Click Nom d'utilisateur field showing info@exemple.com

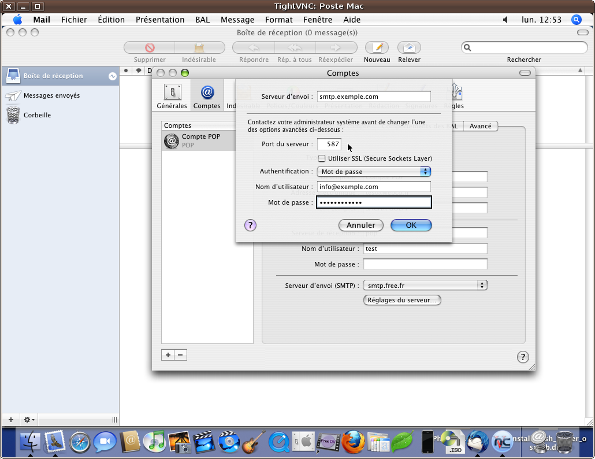coord(374,187)
